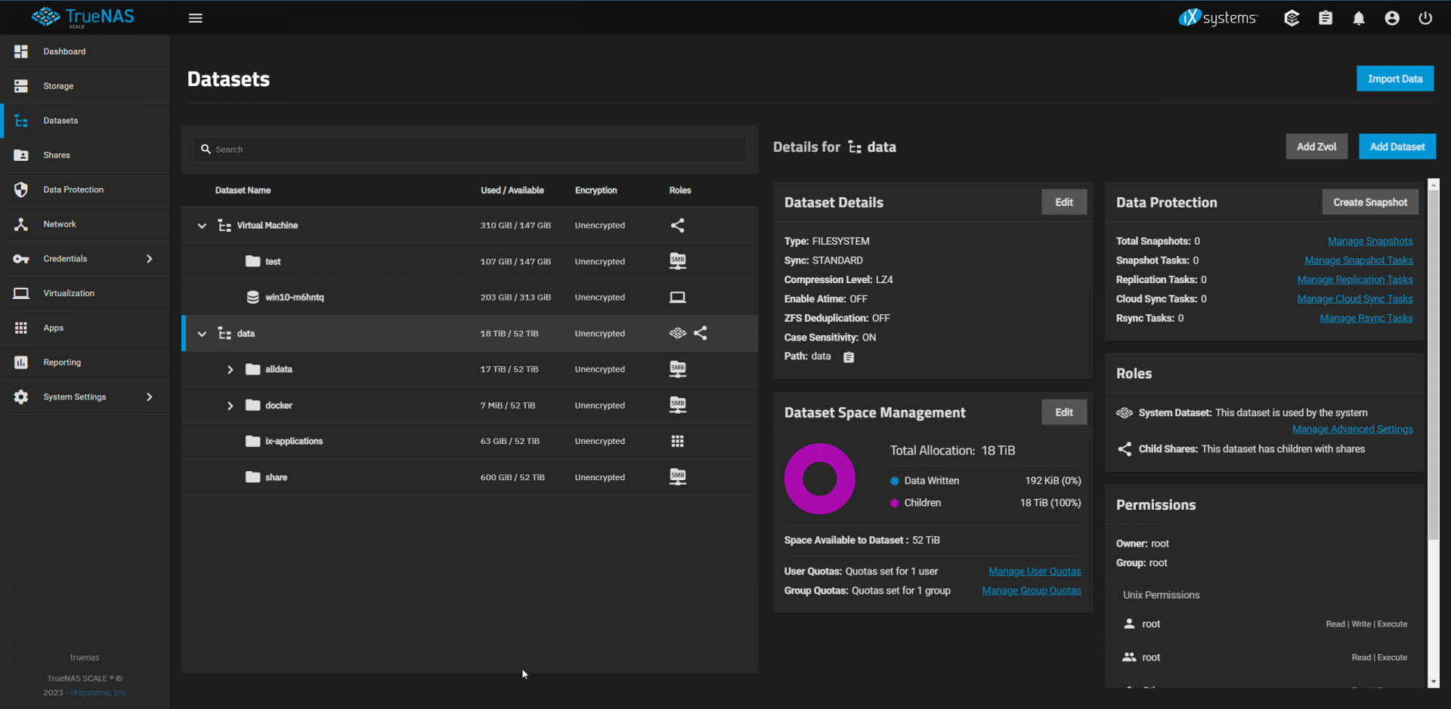Viewport: 1451px width, 709px height.
Task: Collapse the data dataset tree
Action: point(202,334)
